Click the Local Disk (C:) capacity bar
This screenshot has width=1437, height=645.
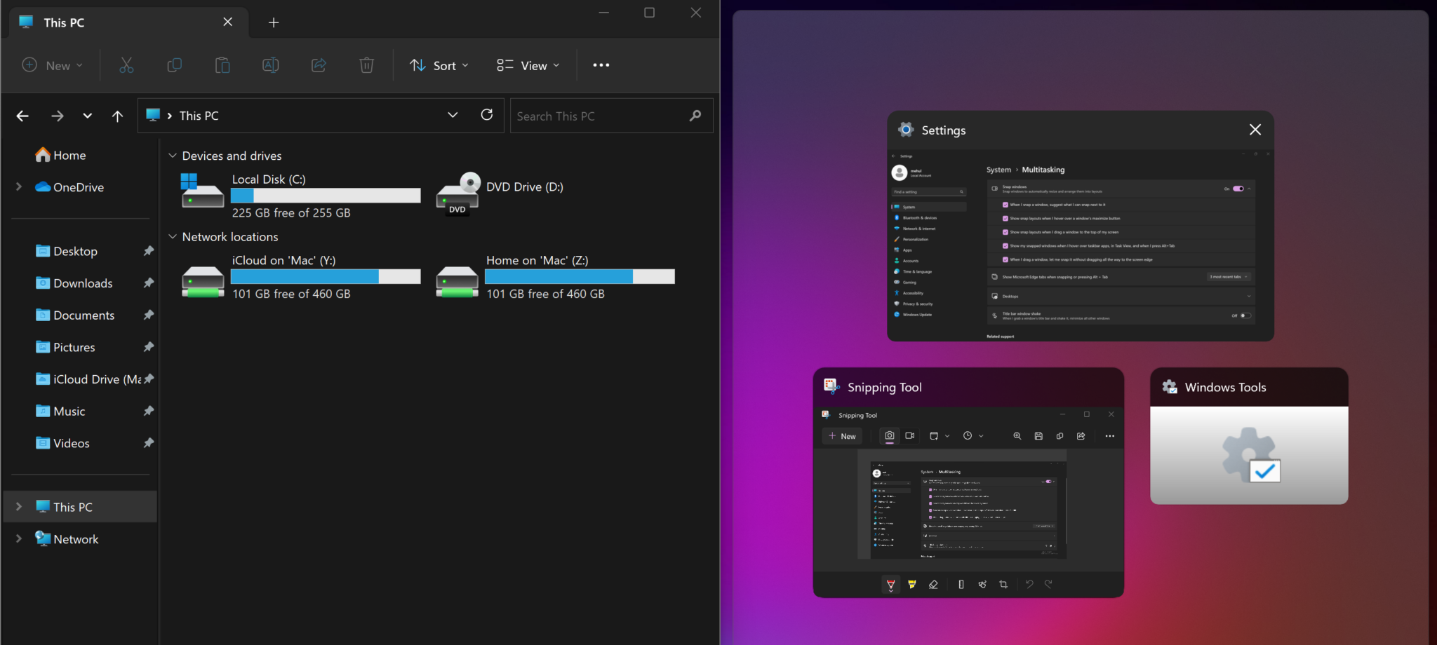[x=325, y=196]
